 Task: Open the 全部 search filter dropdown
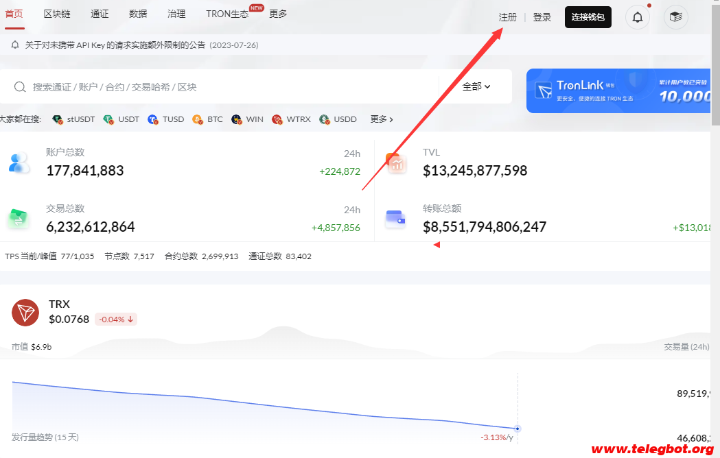pos(476,86)
